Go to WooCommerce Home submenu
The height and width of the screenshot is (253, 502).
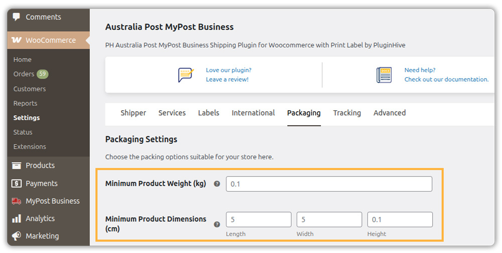pyautogui.click(x=23, y=60)
